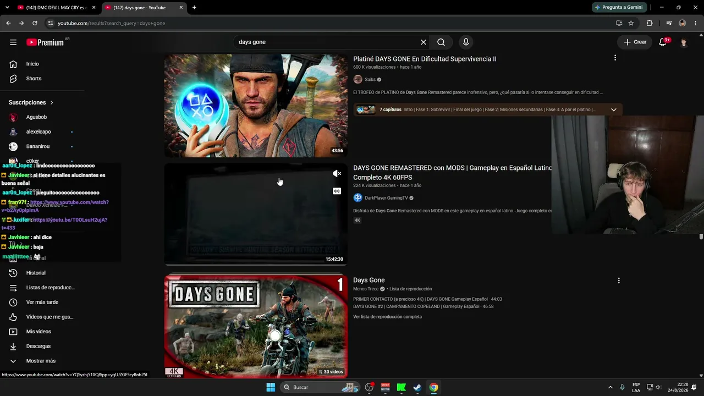Image resolution: width=704 pixels, height=396 pixels.
Task: Open Chrome tab search dropdown
Action: [x=7, y=8]
